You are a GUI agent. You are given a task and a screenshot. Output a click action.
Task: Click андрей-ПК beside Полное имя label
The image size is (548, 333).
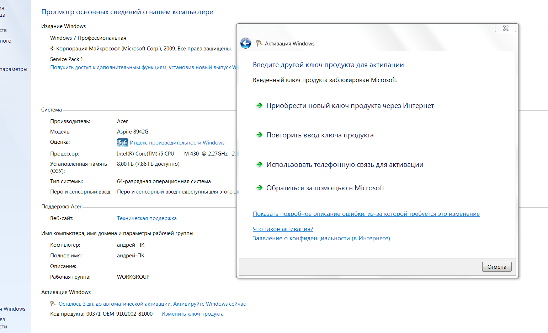131,256
